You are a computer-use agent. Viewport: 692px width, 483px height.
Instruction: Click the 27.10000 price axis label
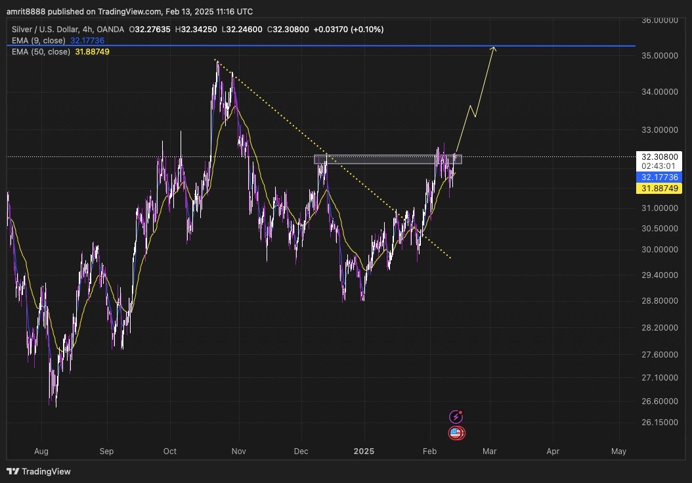pyautogui.click(x=659, y=378)
